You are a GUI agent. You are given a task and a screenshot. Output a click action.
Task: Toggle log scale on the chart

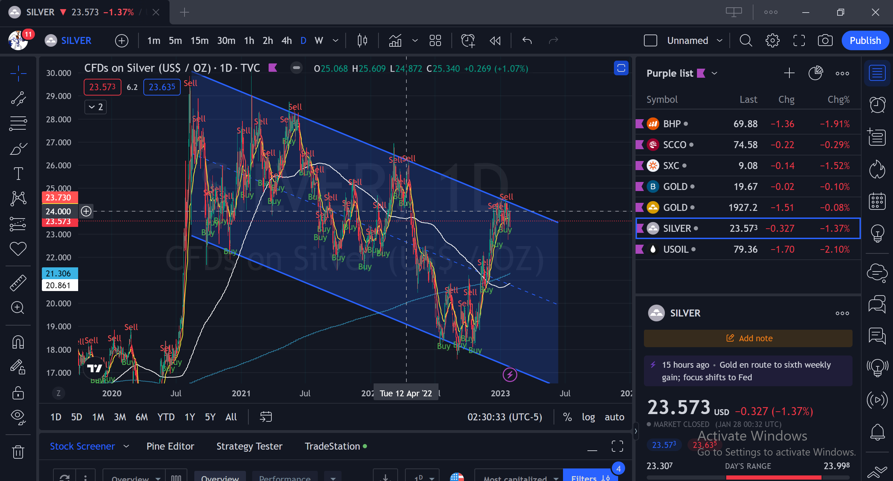click(588, 417)
